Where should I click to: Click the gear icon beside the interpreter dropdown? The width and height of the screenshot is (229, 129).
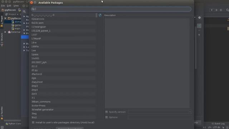(200, 18)
